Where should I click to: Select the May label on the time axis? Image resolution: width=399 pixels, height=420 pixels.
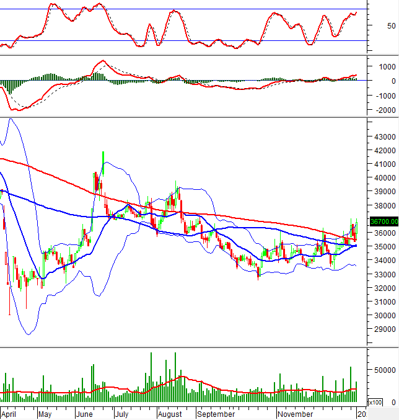coord(46,413)
